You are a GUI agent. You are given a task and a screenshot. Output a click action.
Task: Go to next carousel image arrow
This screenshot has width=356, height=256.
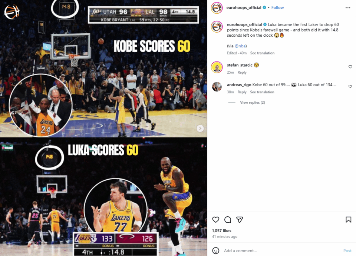pos(200,128)
